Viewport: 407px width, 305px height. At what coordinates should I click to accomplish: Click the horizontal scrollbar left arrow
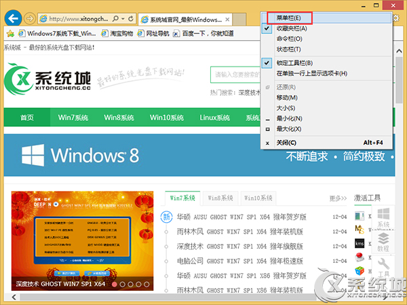click(x=14, y=297)
